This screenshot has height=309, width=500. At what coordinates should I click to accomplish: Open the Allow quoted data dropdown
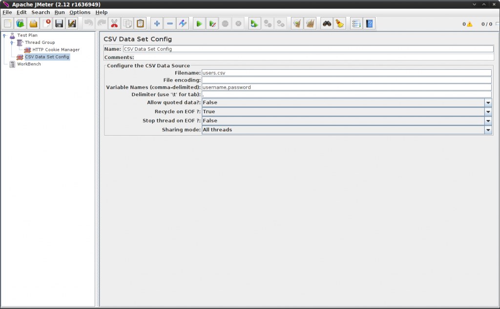(x=488, y=103)
